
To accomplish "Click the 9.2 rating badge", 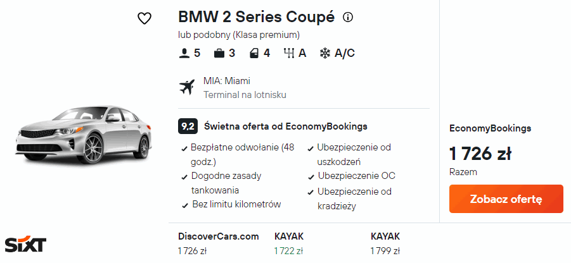I will coord(188,126).
